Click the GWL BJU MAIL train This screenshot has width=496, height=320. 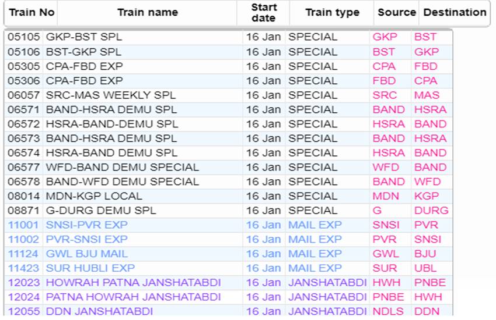(86, 254)
